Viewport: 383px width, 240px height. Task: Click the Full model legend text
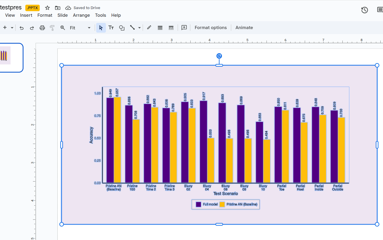point(210,204)
